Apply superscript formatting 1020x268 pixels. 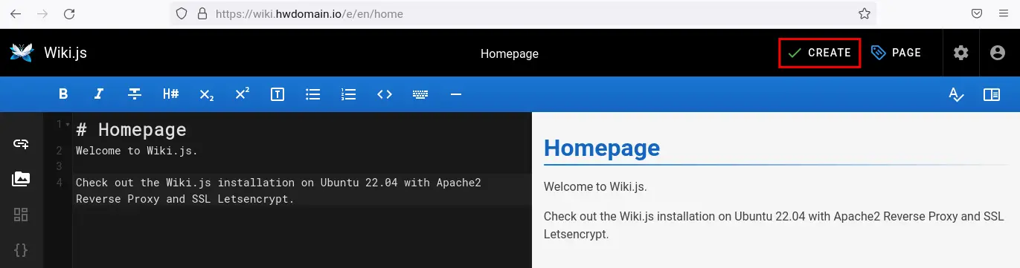pos(242,94)
